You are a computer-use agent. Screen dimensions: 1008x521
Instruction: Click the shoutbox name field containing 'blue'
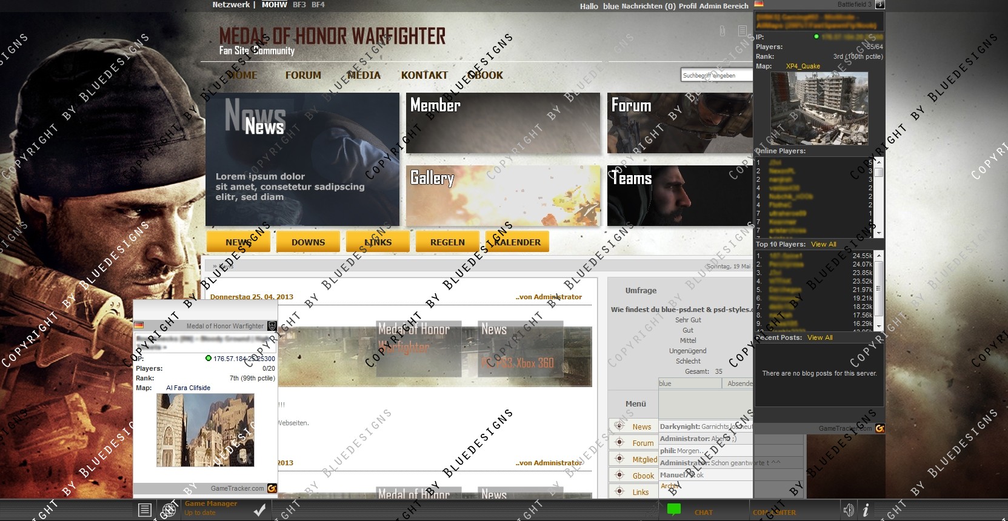point(690,383)
